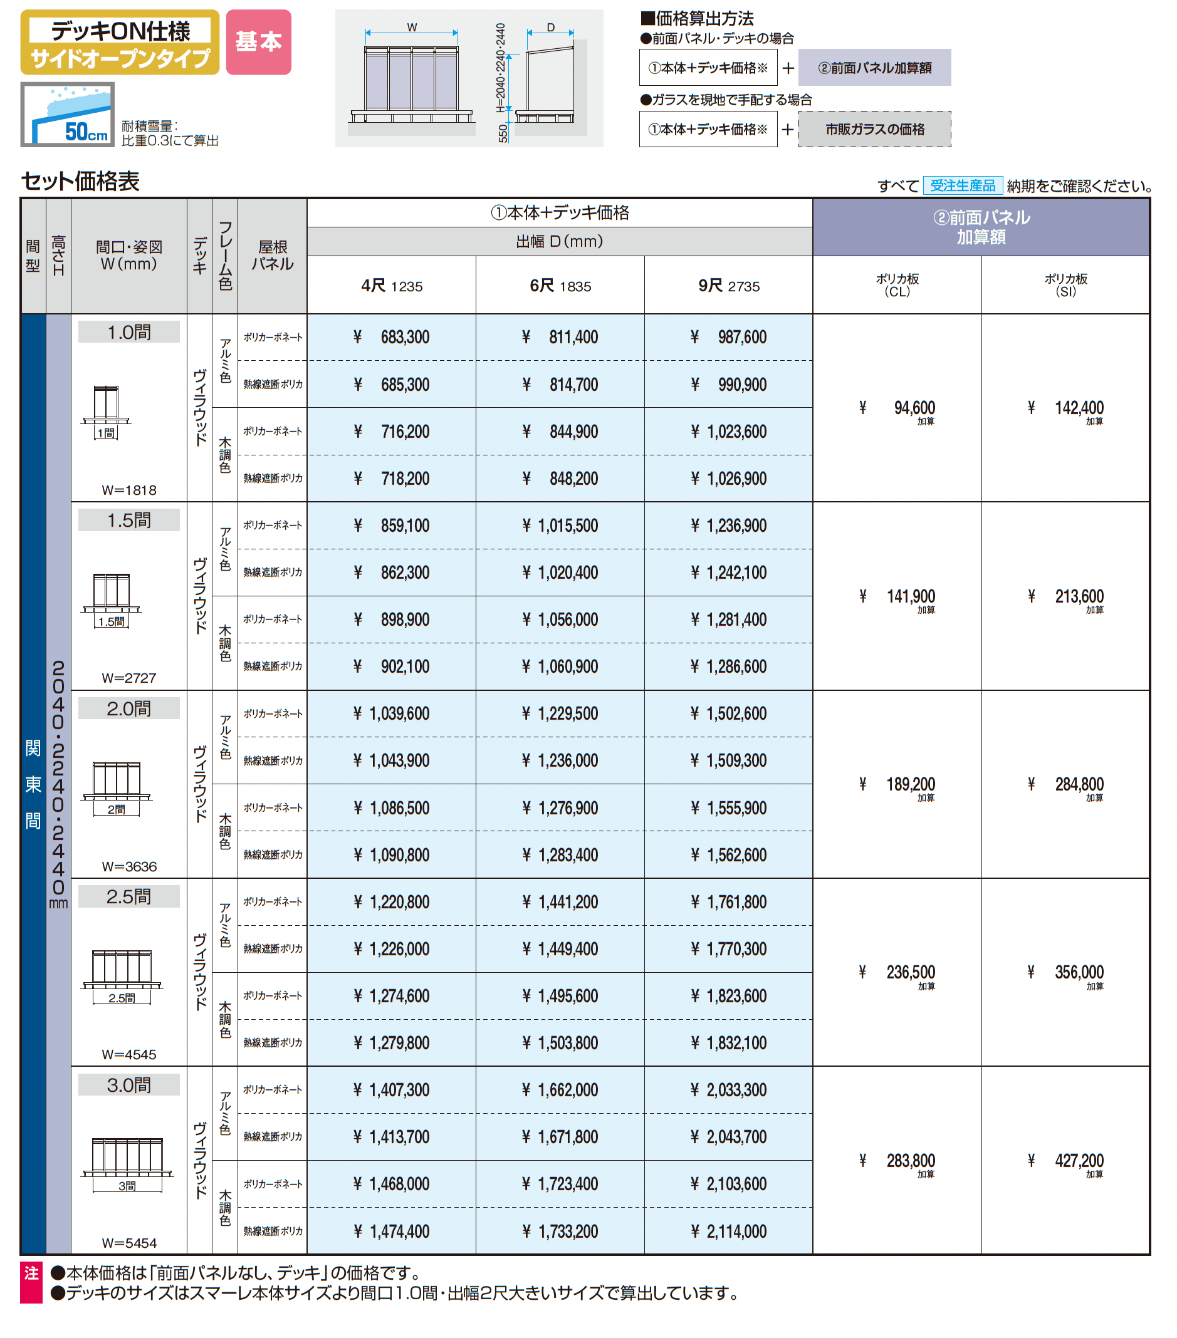
Task: Click the pink 基本 badge
Action: click(x=259, y=42)
